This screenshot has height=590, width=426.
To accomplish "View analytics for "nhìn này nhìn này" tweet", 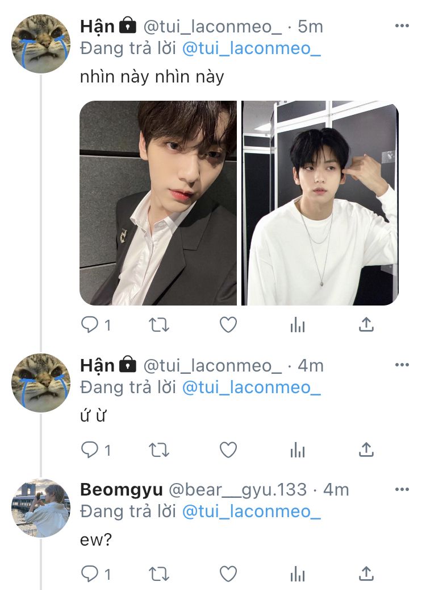I will pos(298,325).
